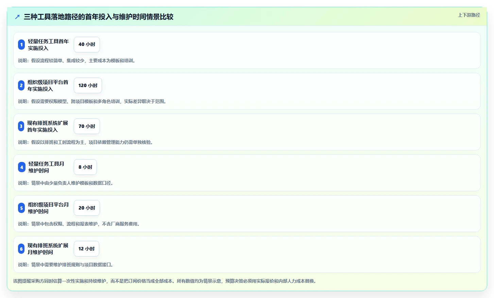The height and width of the screenshot is (298, 494).
Task: Select the label 组织级项目平台月维护时间
Action: tap(48, 208)
